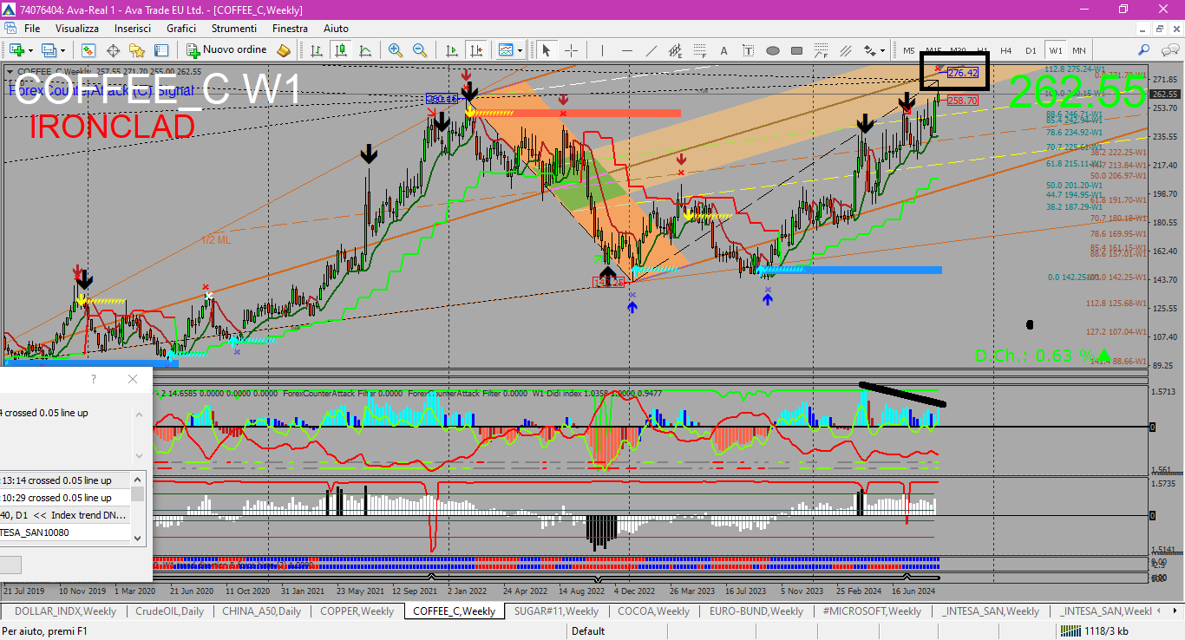Screen dimensions: 1185x640
Task: Open the Navigator panel star-folder icon
Action: coord(137,50)
